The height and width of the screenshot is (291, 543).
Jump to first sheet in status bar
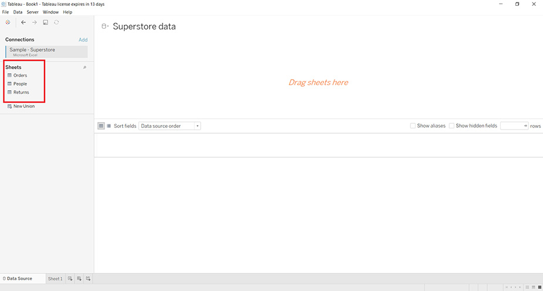(x=506, y=287)
